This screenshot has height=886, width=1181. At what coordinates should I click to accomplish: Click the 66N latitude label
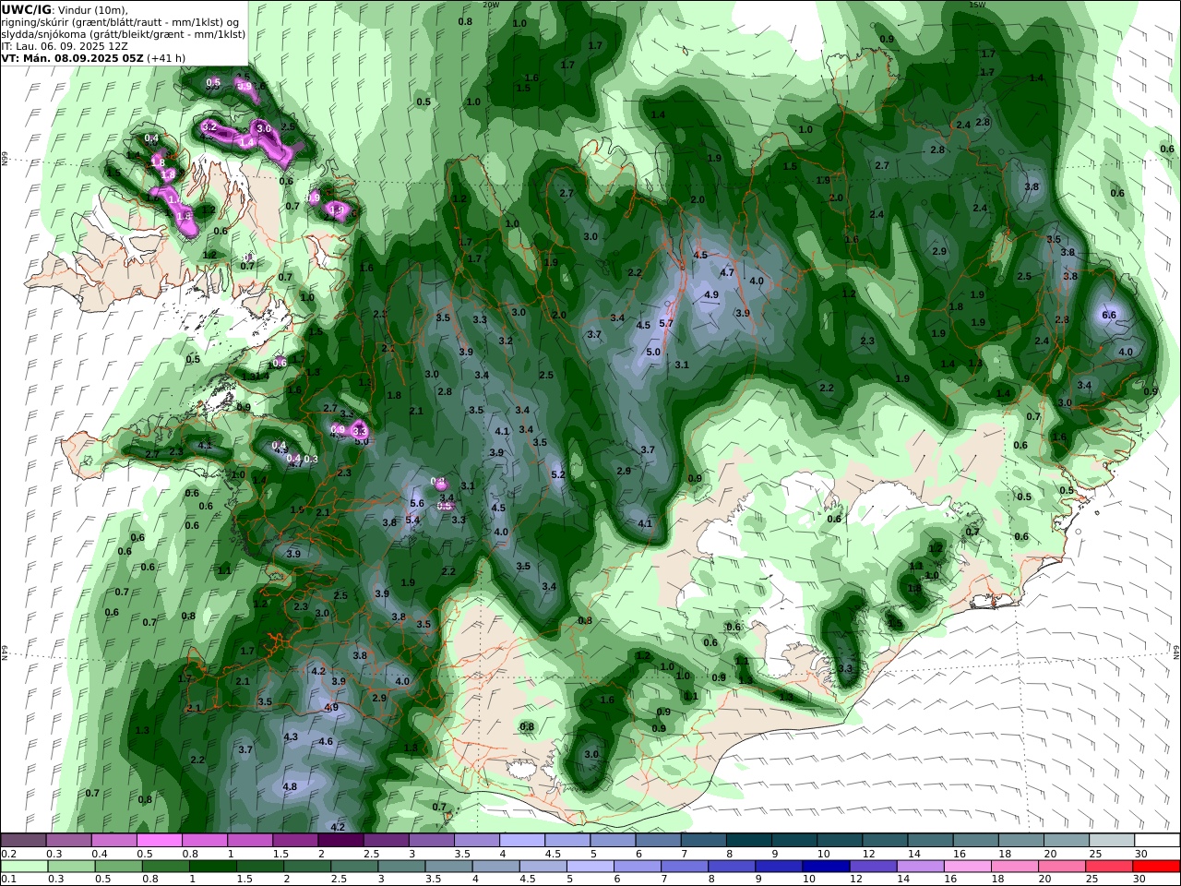(5, 159)
